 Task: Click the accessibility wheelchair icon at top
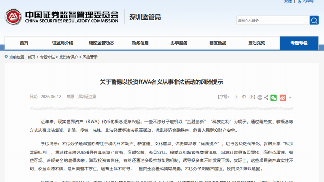click(x=299, y=1)
